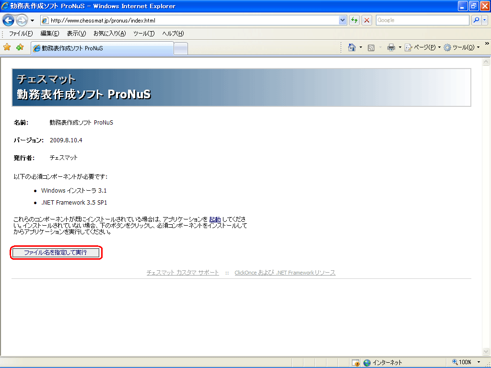This screenshot has width=491, height=368.
Task: Open a new blank tab
Action: 181,48
